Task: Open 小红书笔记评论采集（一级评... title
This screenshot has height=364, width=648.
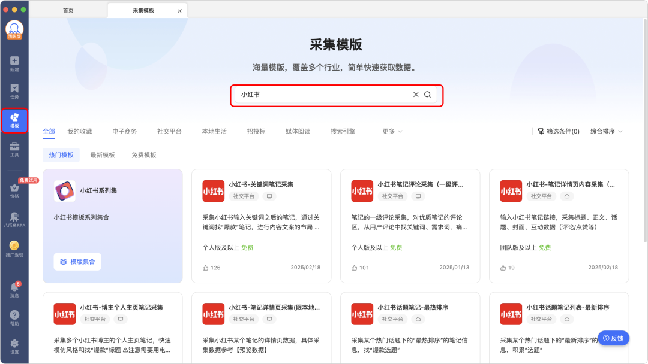Action: [420, 184]
